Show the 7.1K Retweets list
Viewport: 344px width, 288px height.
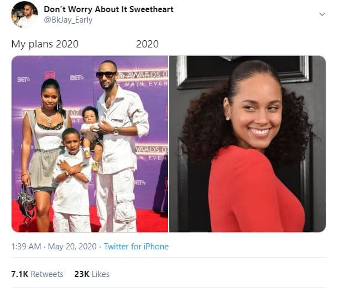pyautogui.click(x=37, y=274)
